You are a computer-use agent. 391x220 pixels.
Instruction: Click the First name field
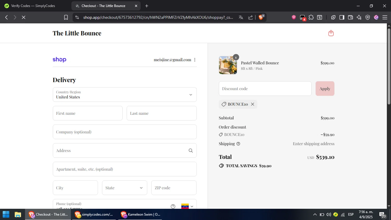pos(88,113)
